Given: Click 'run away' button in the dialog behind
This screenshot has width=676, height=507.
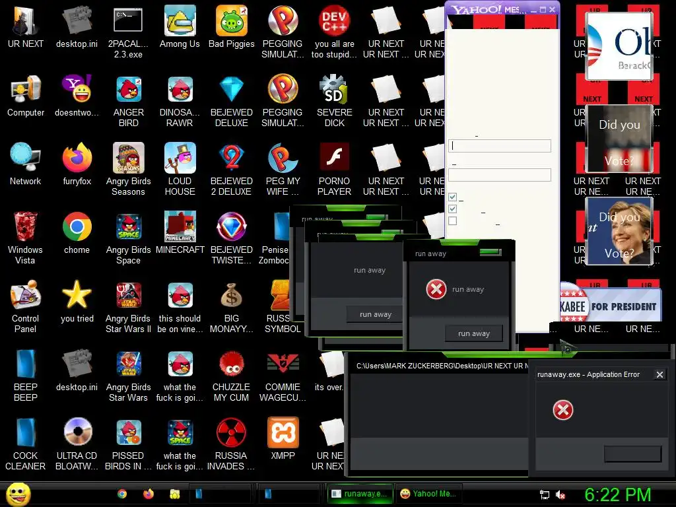Looking at the screenshot, I should point(376,314).
